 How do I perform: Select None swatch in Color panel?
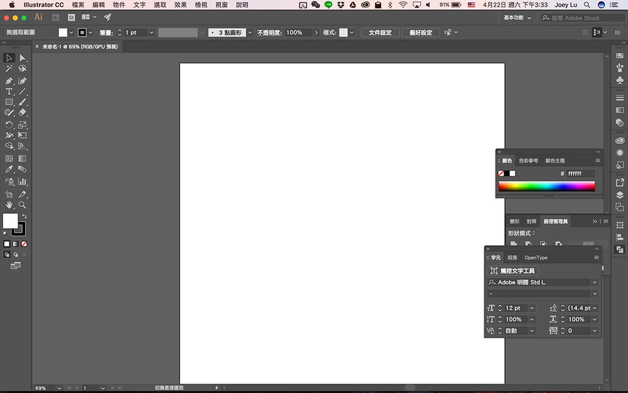coord(501,174)
